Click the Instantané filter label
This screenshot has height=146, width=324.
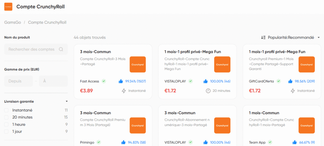[22, 110]
